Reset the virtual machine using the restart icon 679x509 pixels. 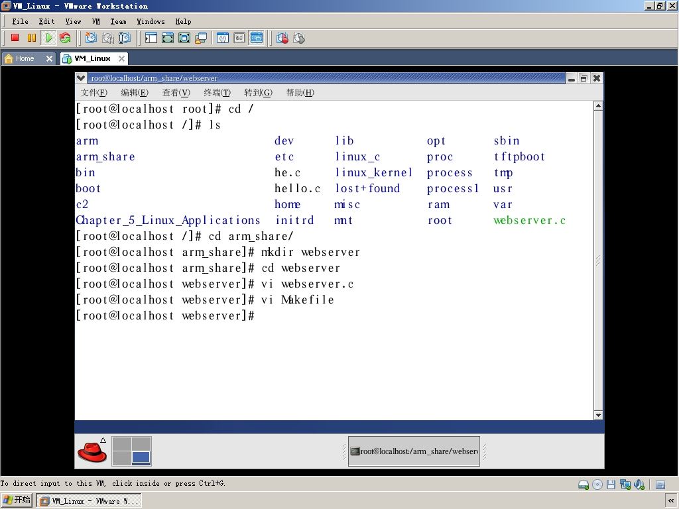click(x=66, y=38)
